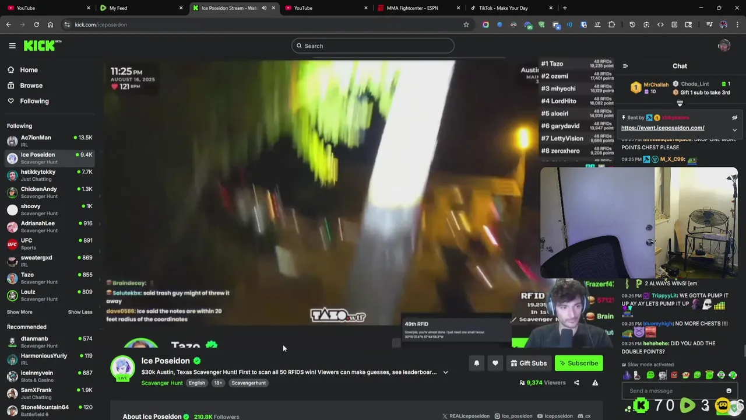Open media control playlist icon
This screenshot has width=746, height=420.
709,24
